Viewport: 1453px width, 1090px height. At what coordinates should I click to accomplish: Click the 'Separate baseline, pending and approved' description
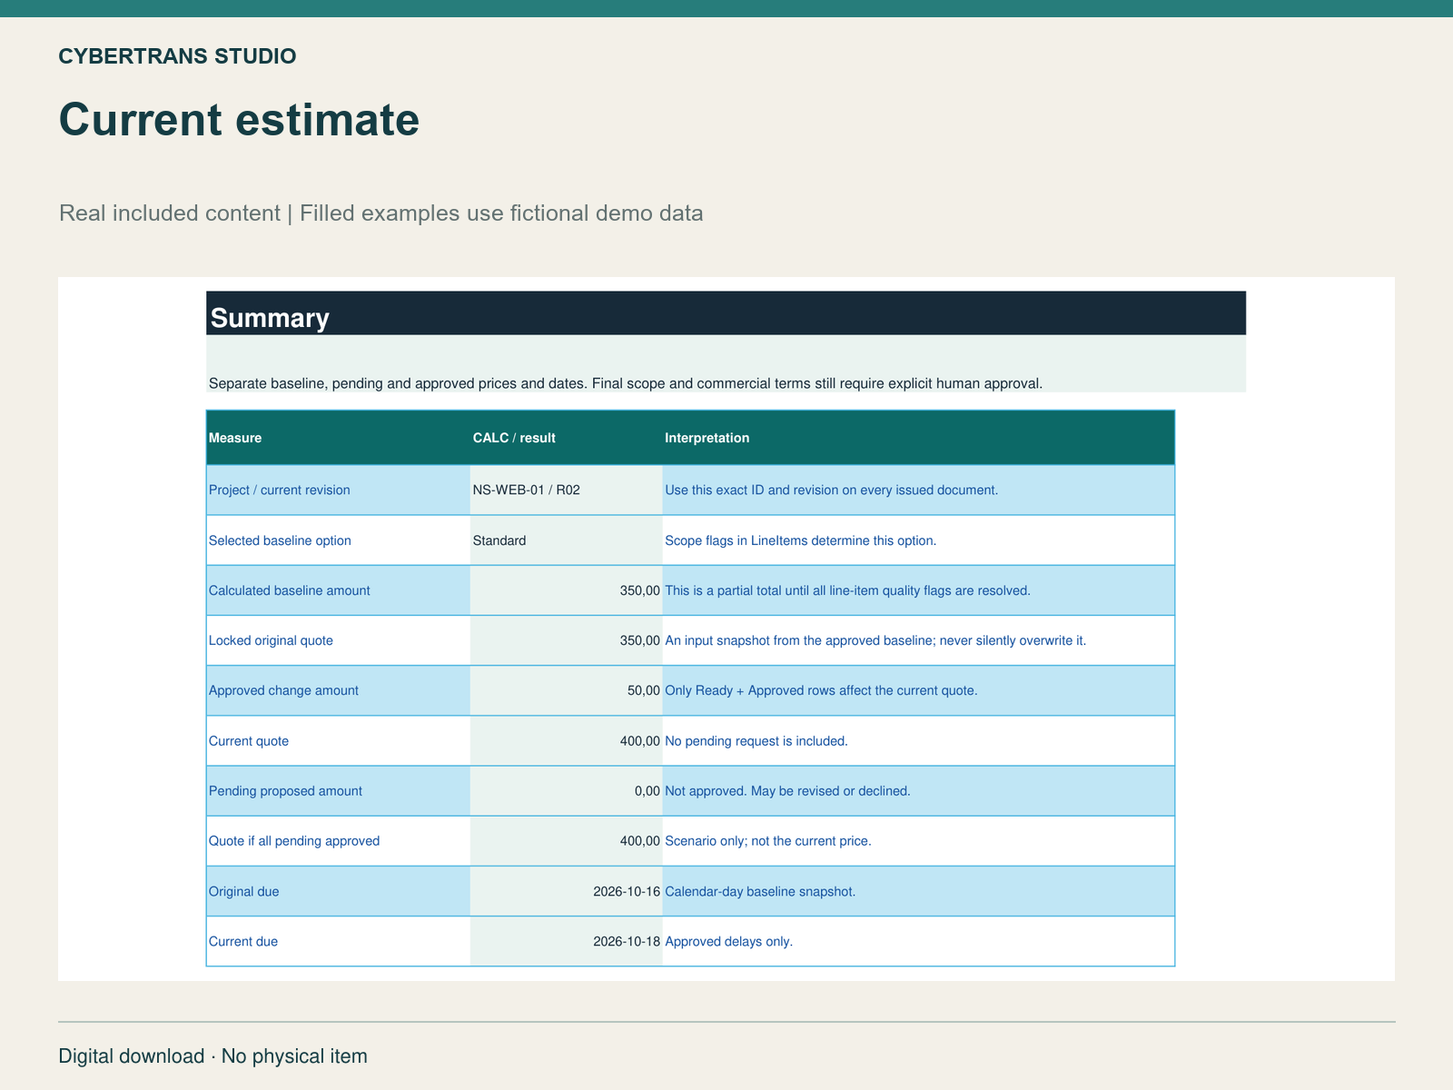626,383
